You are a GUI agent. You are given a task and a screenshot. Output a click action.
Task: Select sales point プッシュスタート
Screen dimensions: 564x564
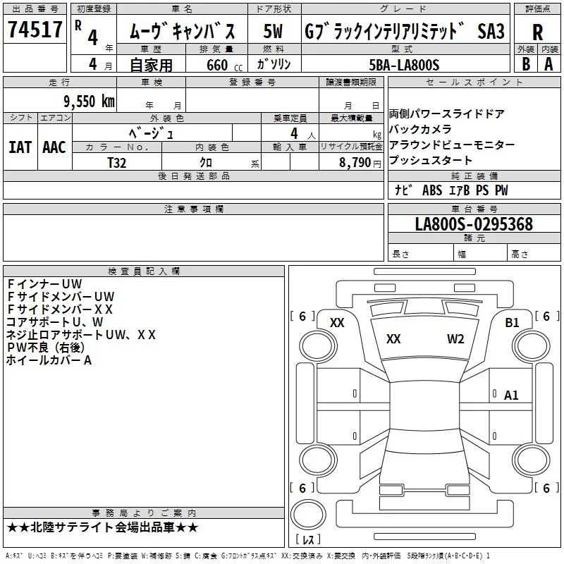[431, 160]
